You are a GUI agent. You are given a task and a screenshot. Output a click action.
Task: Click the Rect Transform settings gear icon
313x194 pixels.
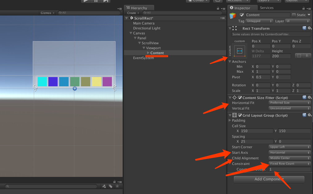click(310, 28)
